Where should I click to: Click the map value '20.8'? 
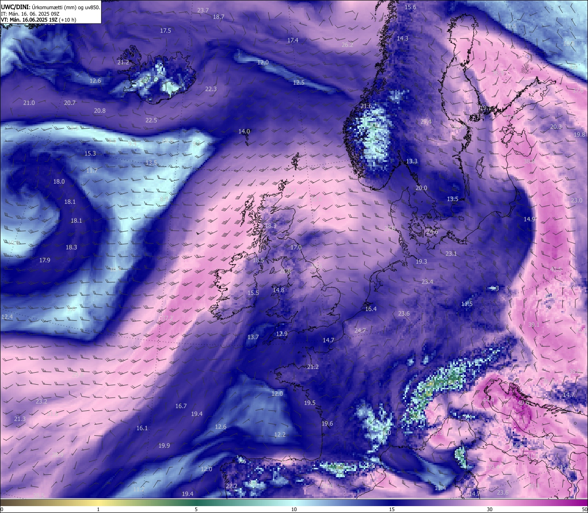[x=100, y=110]
